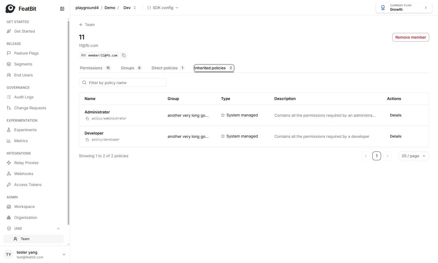
Task: Click the TY user avatar
Action: click(9, 255)
